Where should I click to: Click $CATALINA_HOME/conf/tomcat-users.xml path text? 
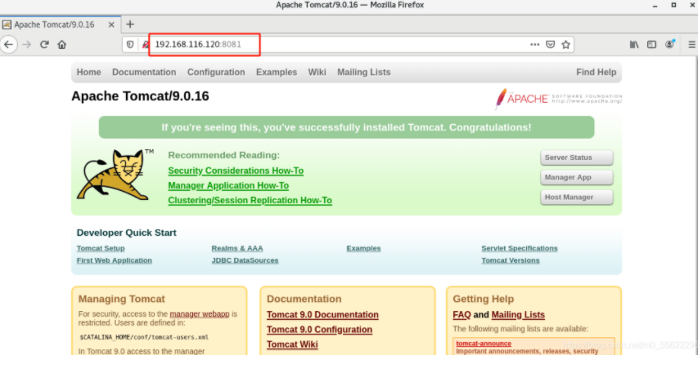[x=144, y=337]
